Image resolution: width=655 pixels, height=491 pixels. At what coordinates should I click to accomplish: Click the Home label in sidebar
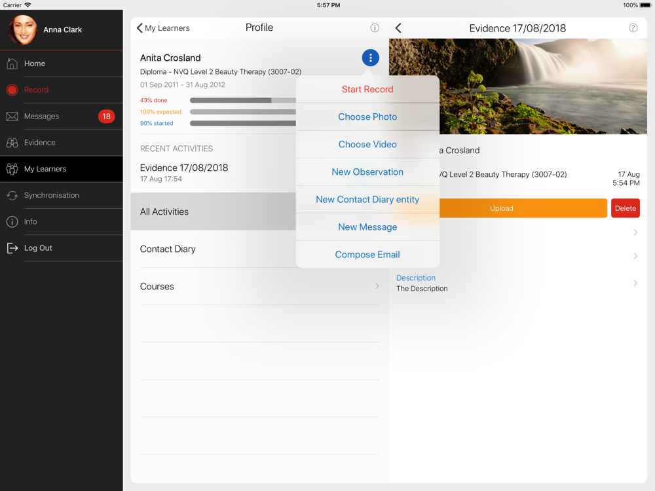(x=35, y=64)
